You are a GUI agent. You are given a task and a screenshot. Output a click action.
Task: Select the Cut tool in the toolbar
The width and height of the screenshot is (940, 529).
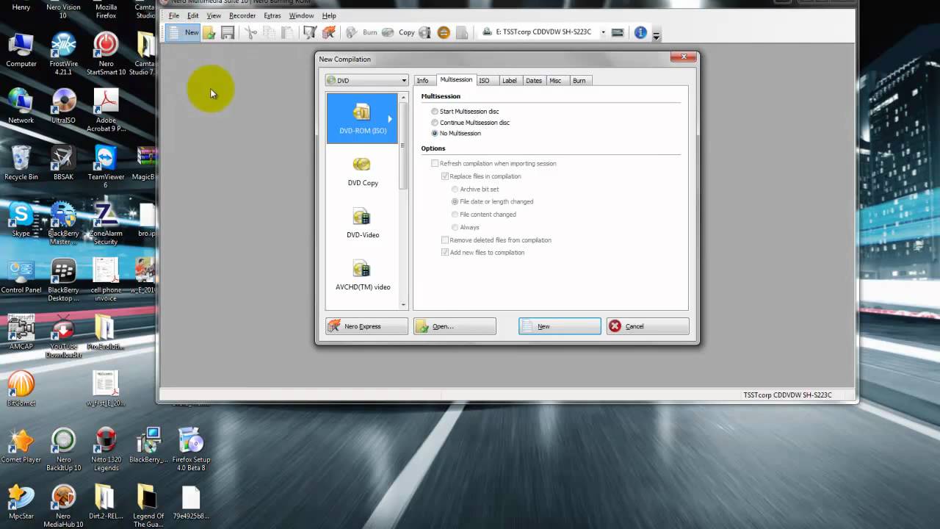pos(250,32)
